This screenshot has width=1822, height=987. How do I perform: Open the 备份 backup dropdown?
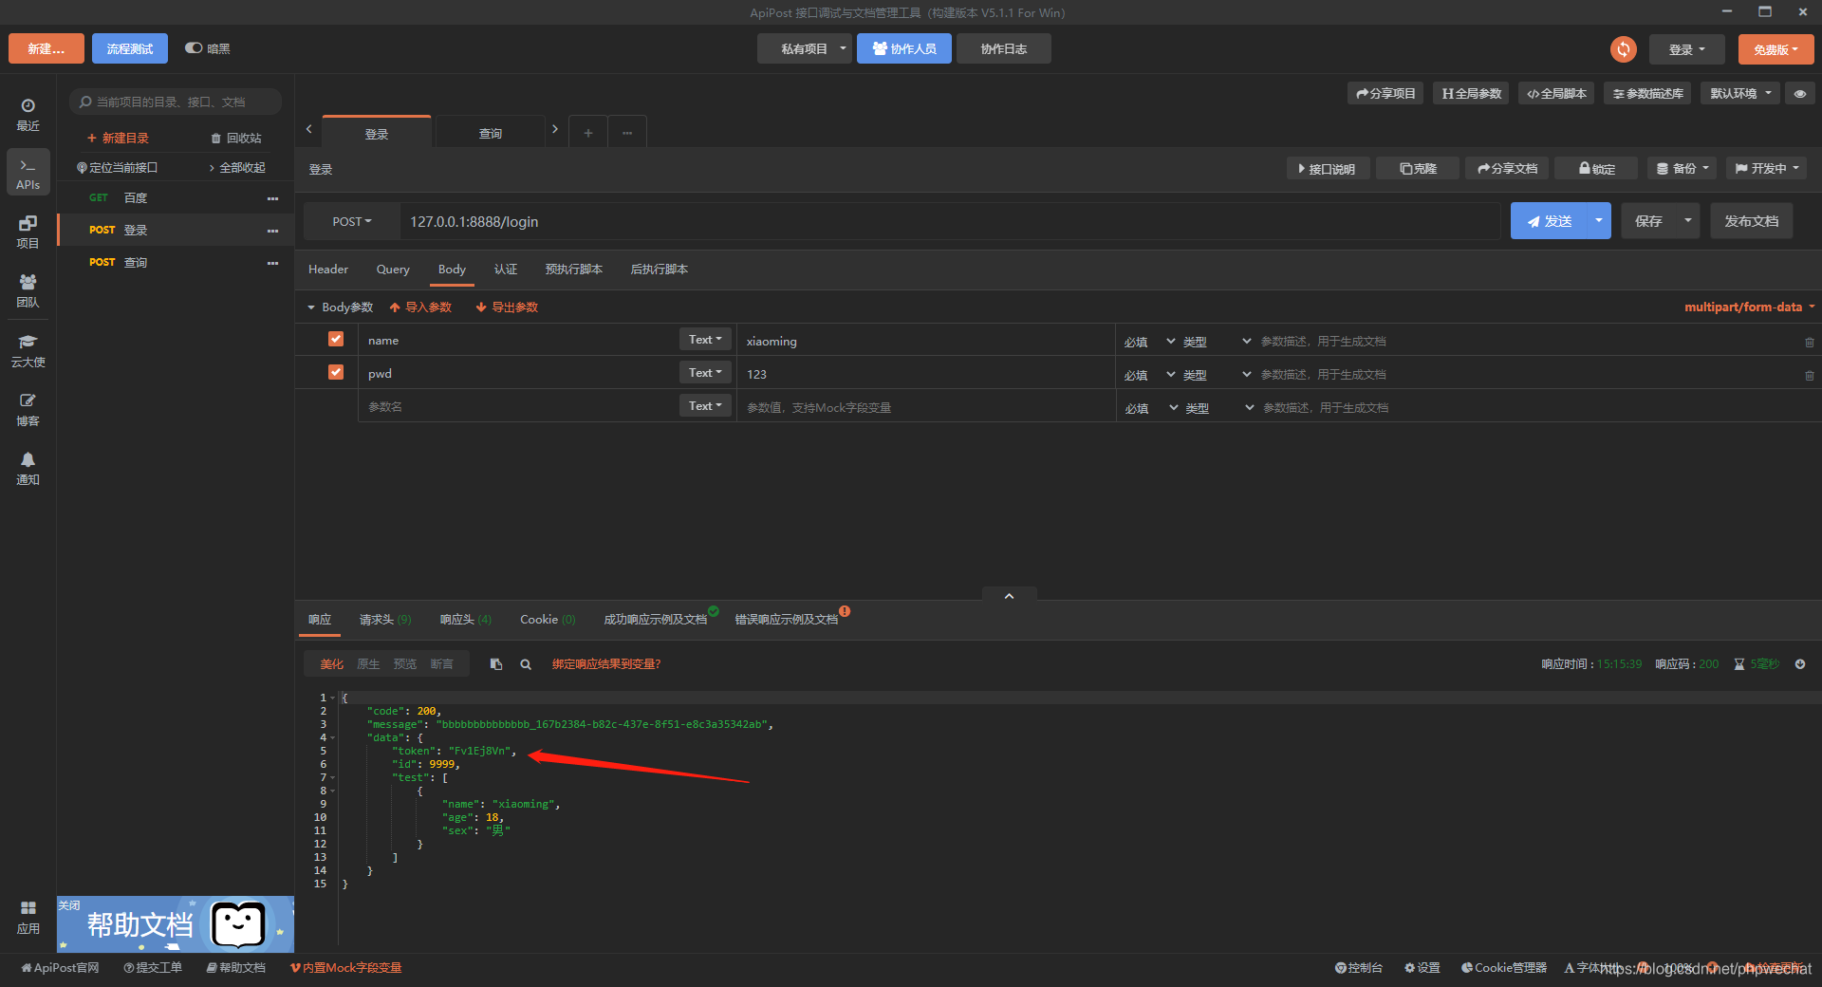[1682, 168]
